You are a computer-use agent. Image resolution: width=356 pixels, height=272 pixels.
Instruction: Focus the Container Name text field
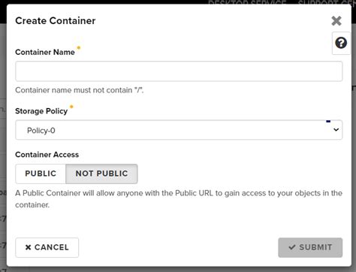click(x=179, y=71)
